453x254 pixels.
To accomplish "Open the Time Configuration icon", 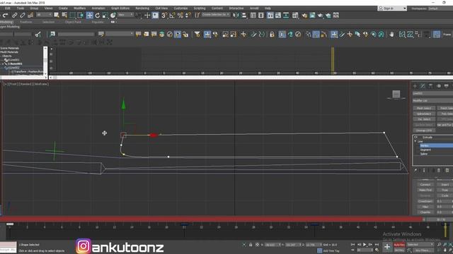I will (377, 250).
